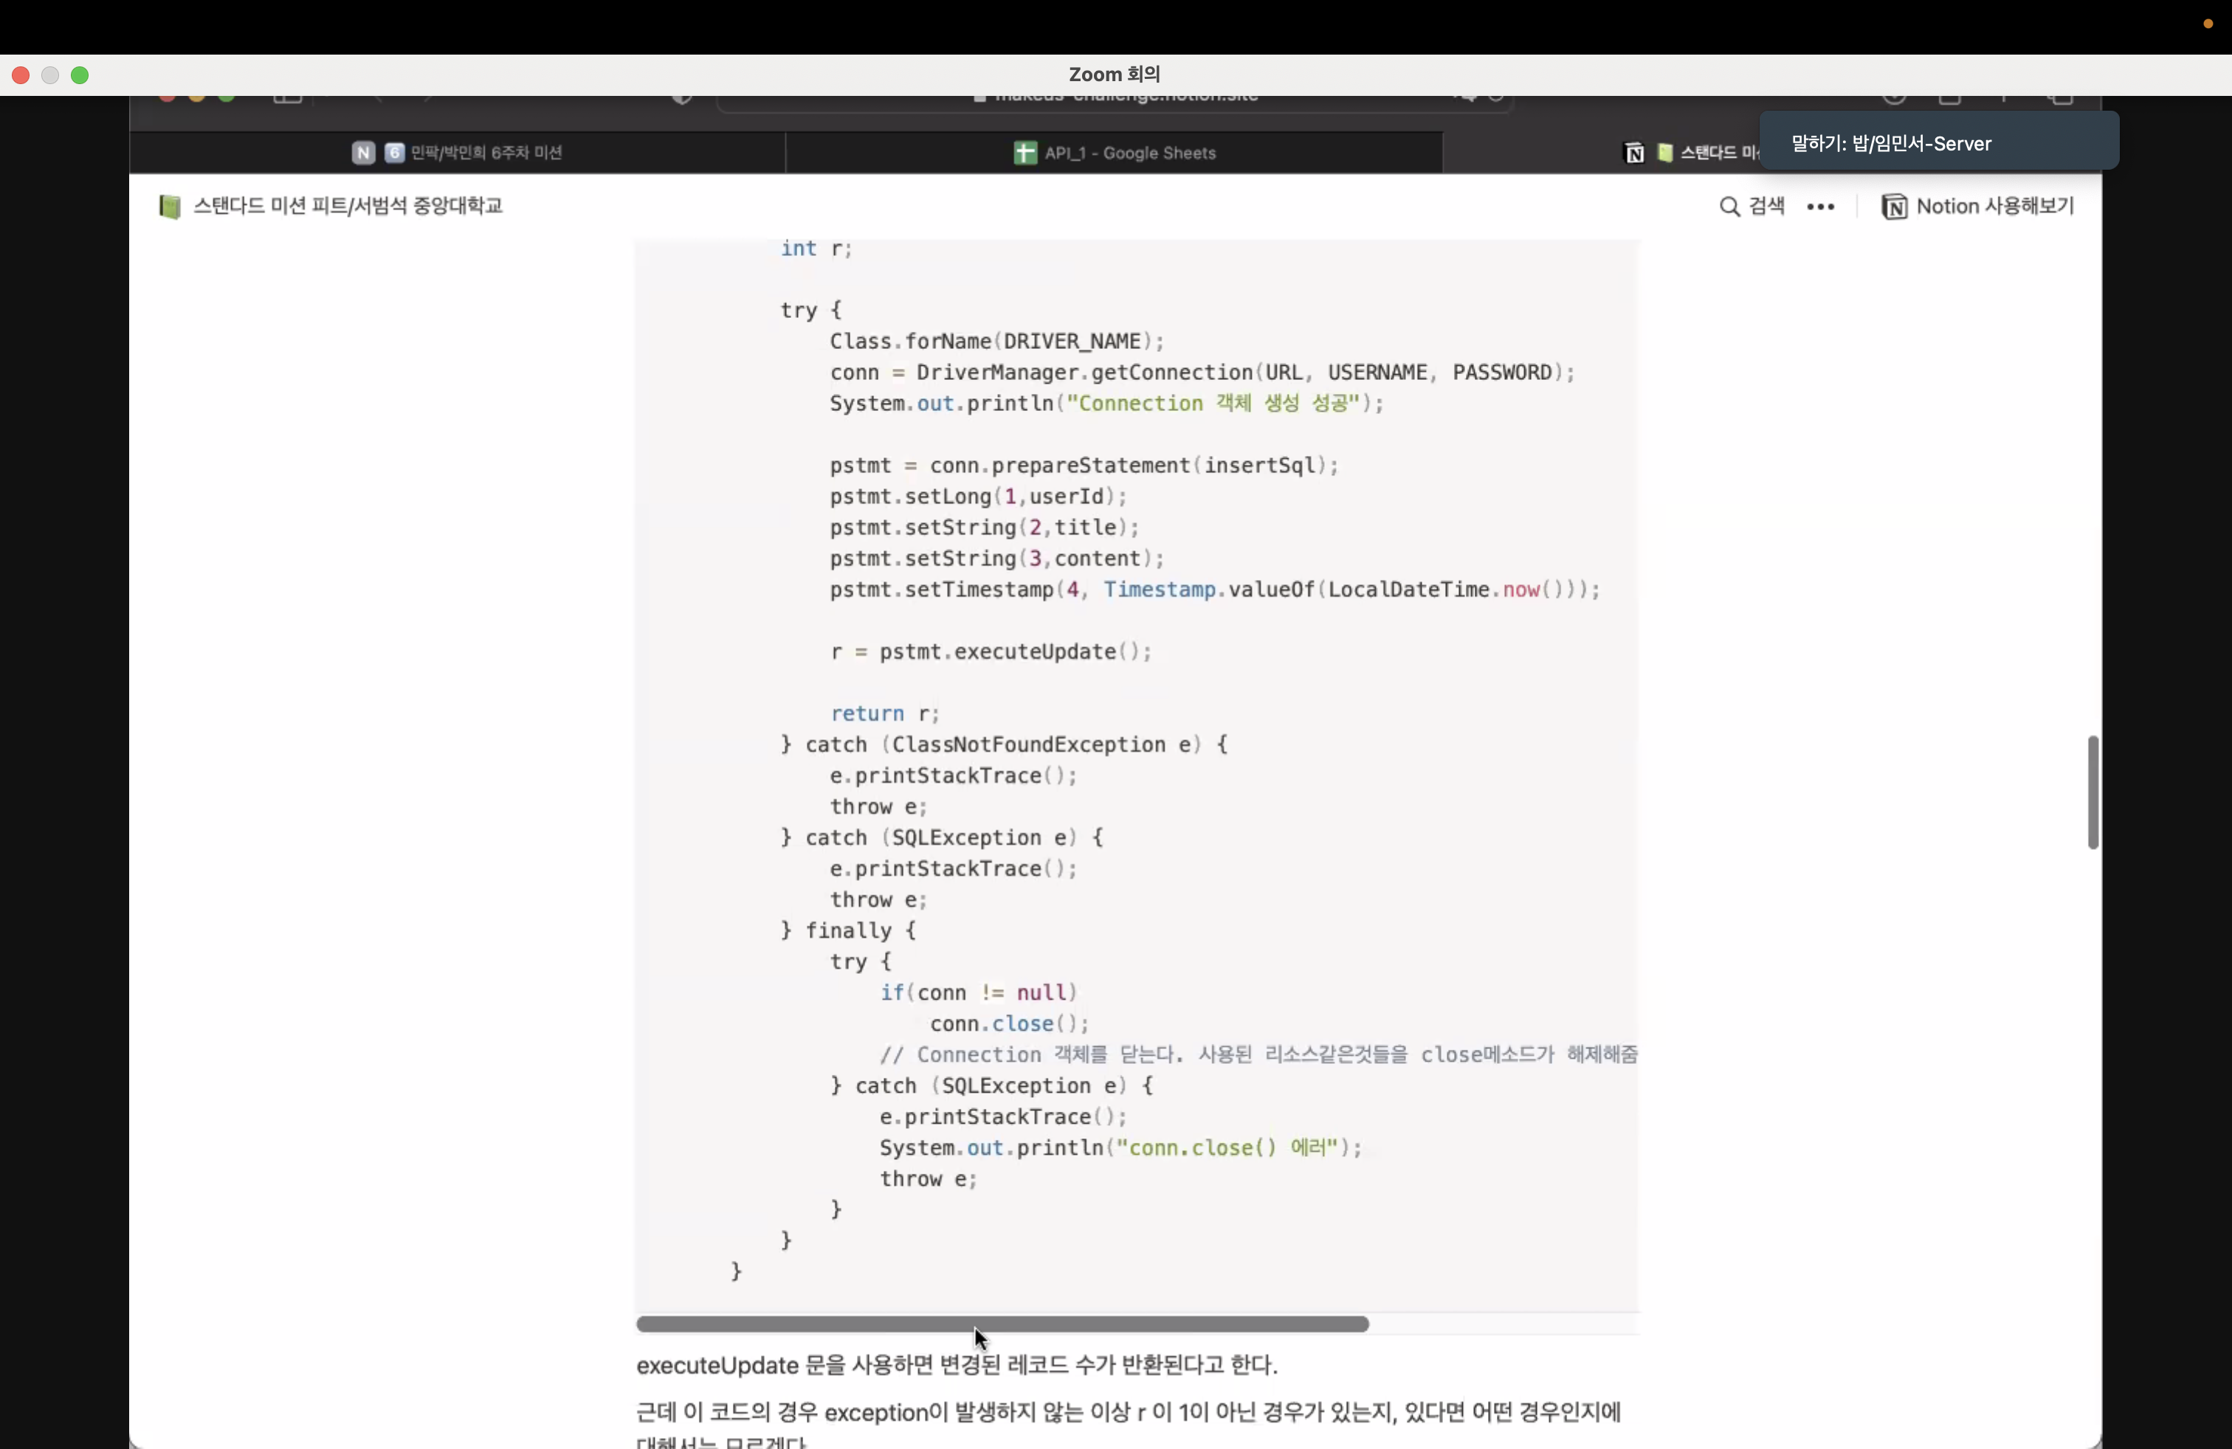Switch to the API_1 - Google Sheets tab
2232x1449 pixels.
(x=1114, y=153)
